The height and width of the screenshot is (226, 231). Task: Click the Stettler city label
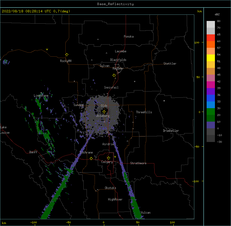tap(170, 64)
